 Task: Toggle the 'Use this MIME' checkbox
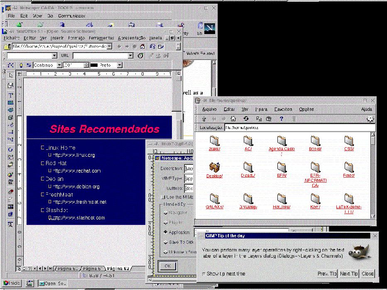(x=163, y=197)
